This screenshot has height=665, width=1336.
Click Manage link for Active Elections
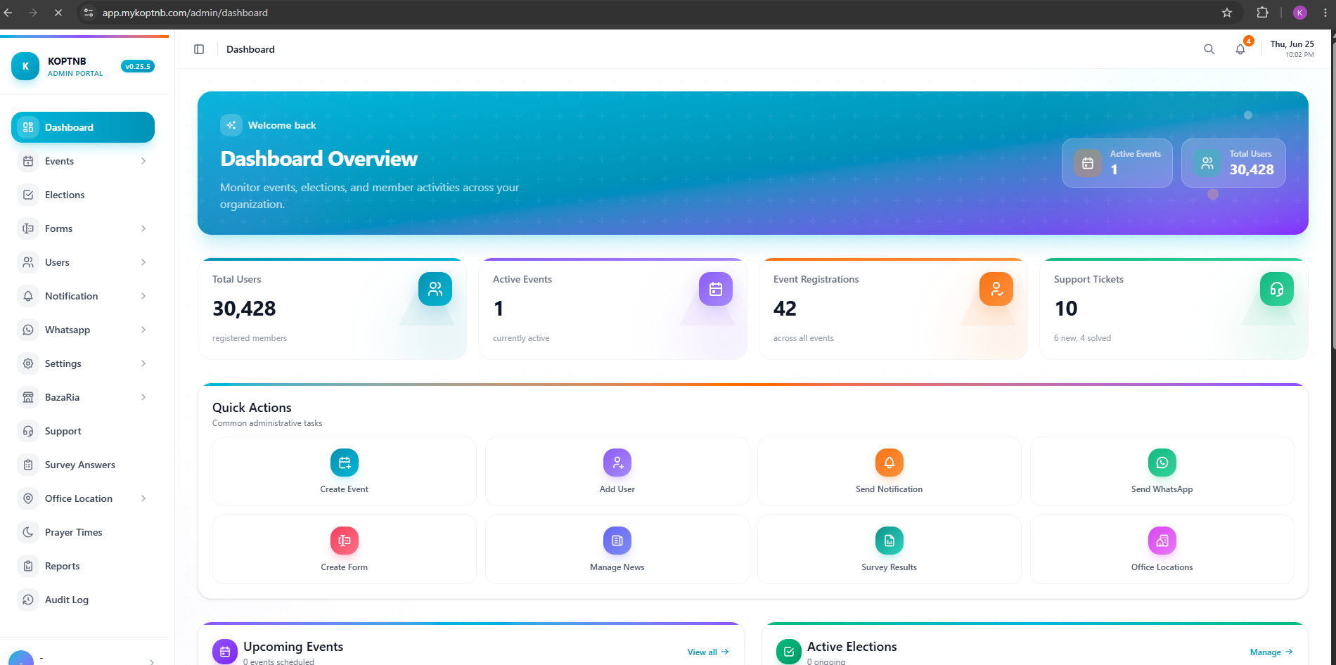click(x=1271, y=652)
